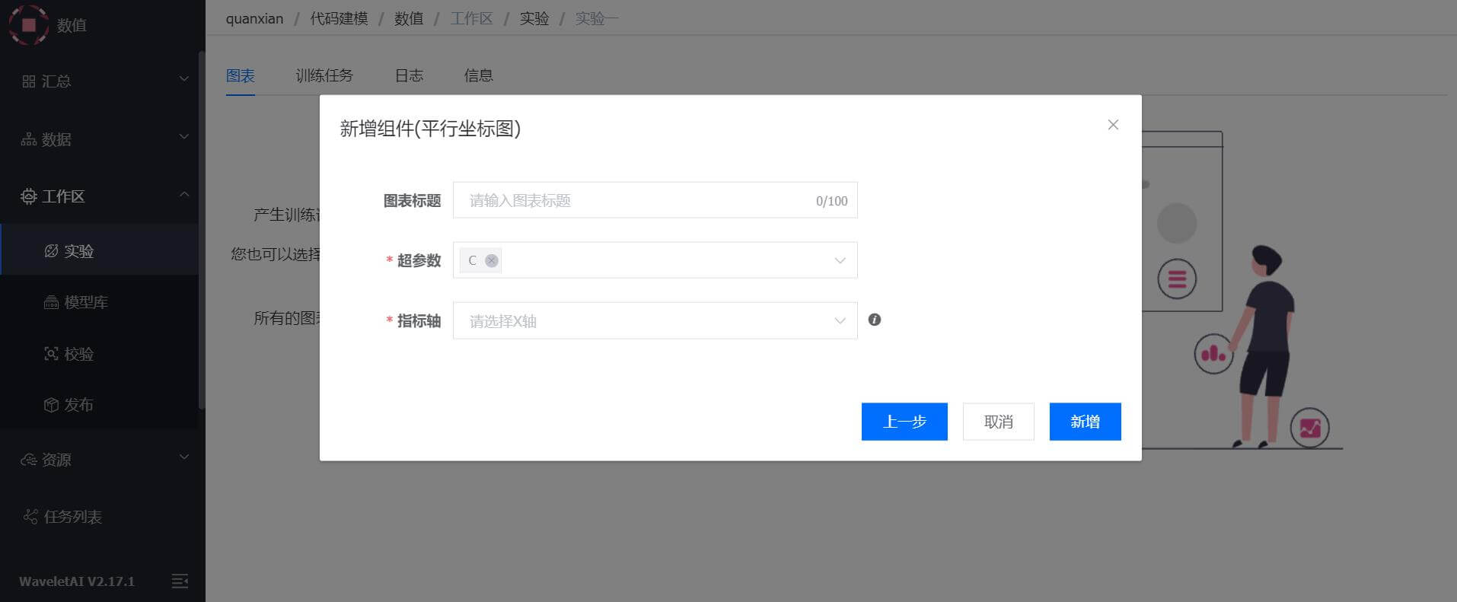Click the 资源 cloud icon in sidebar

click(29, 460)
